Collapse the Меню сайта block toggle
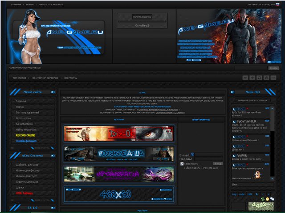 click(x=53, y=92)
